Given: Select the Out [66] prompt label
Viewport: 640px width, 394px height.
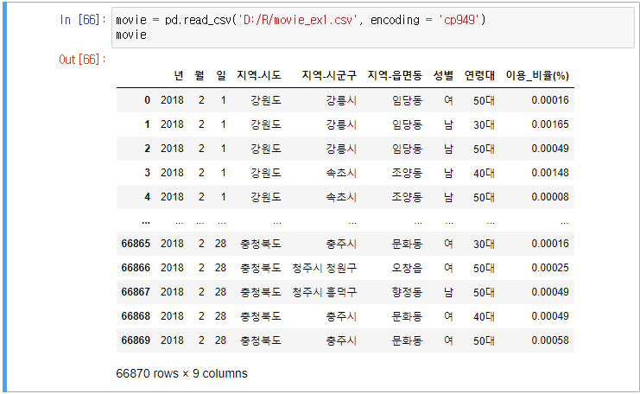Looking at the screenshot, I should [82, 60].
